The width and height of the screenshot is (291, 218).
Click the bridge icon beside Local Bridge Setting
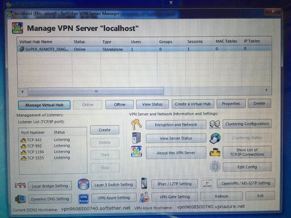click(20, 185)
